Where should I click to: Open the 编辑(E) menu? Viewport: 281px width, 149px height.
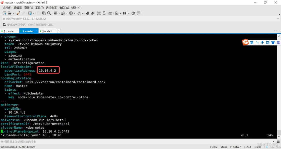pyautogui.click(x=18, y=8)
